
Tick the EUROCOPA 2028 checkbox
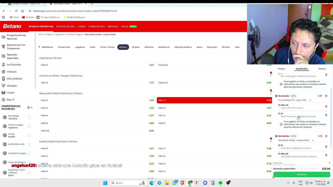tap(29, 144)
